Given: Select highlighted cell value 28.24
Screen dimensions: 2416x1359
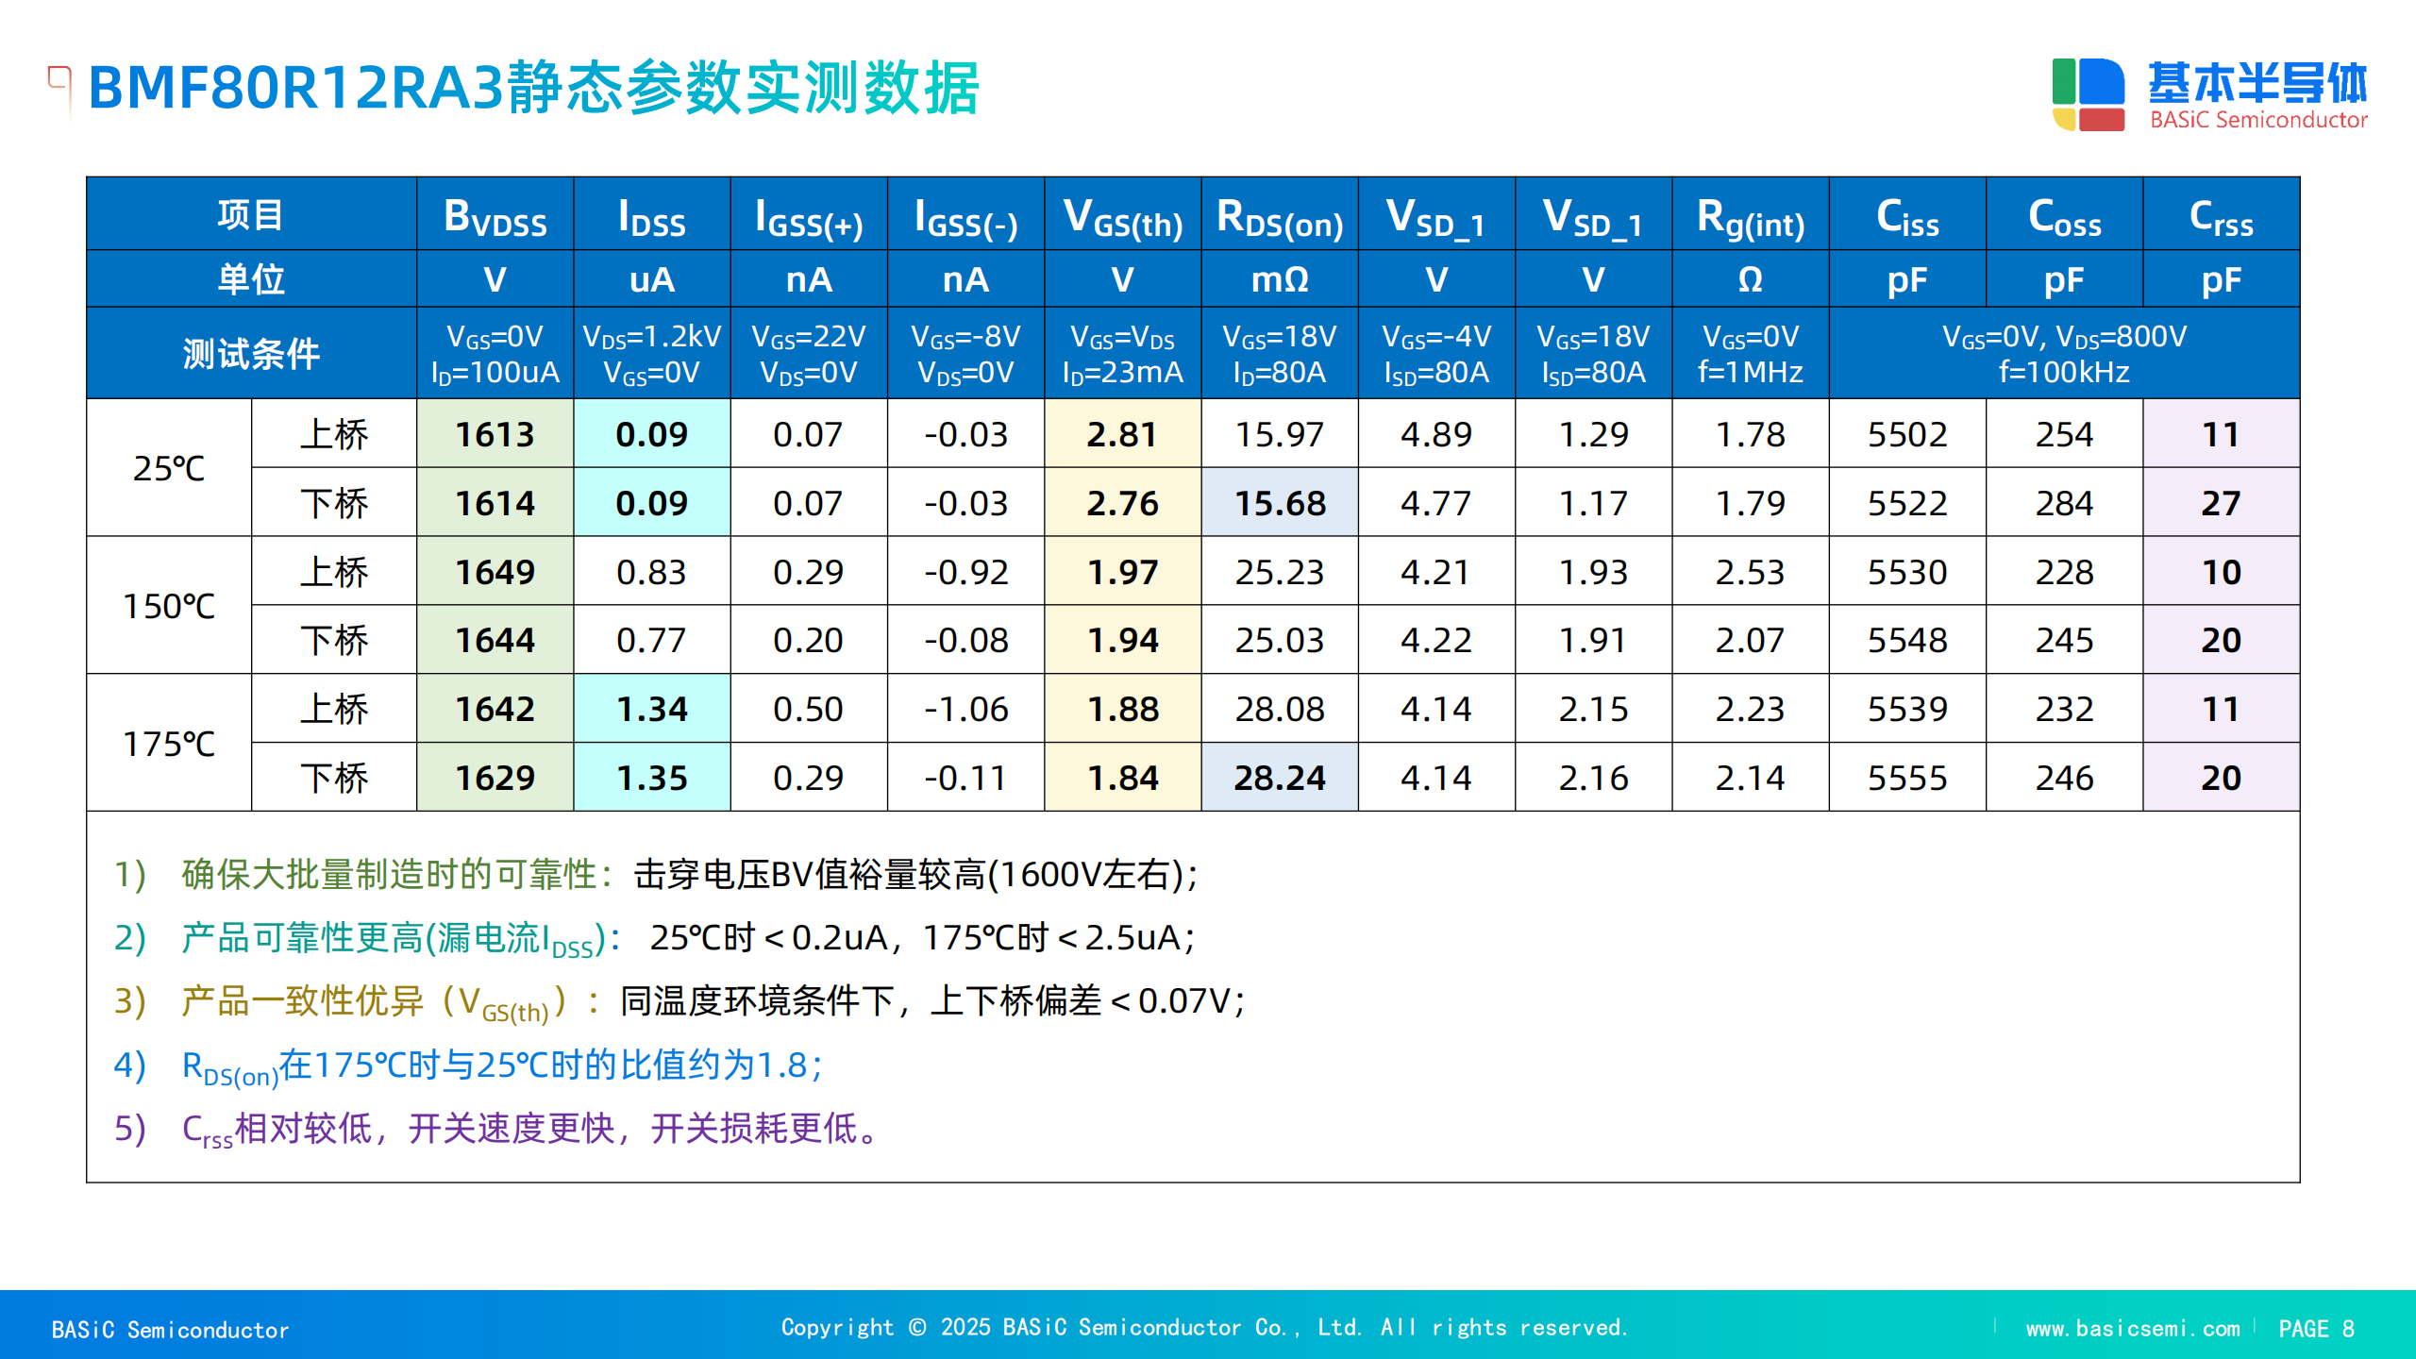Looking at the screenshot, I should [1279, 778].
